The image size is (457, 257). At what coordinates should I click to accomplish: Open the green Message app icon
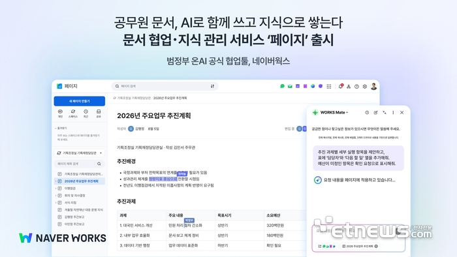282,86
